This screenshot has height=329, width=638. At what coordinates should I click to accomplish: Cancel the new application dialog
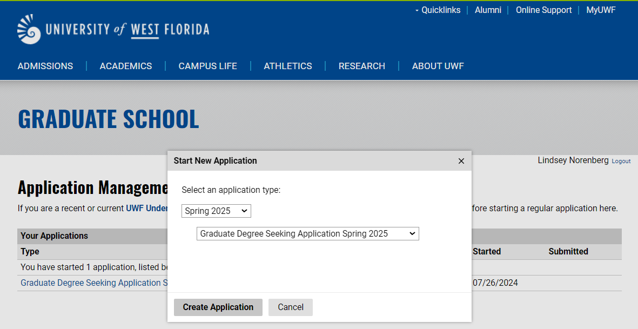click(291, 307)
